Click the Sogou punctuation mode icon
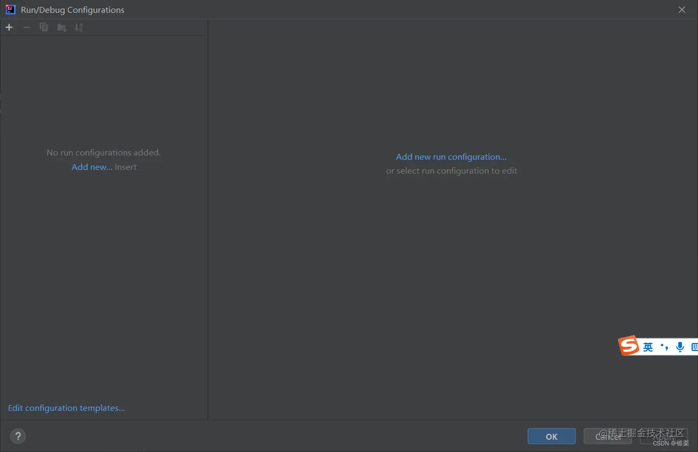The image size is (698, 452). tap(664, 347)
